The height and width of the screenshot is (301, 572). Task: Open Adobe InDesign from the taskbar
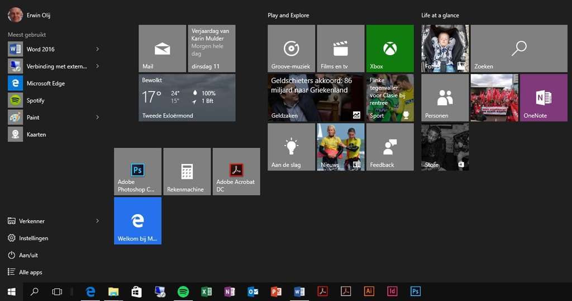pyautogui.click(x=392, y=292)
